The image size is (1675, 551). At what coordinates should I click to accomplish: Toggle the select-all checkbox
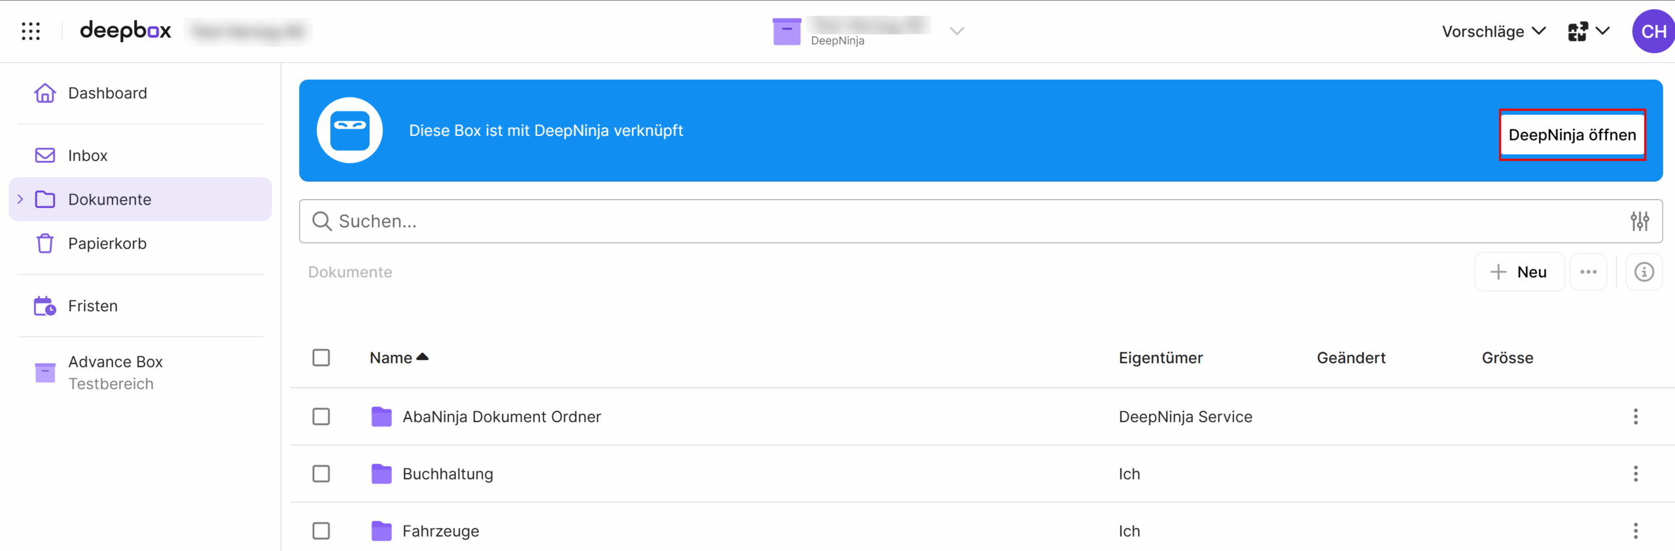321,358
